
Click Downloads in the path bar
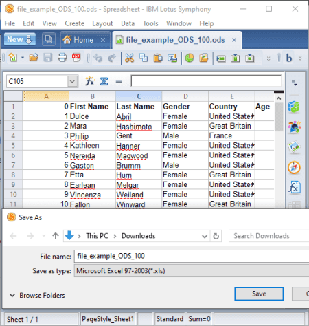(x=138, y=236)
